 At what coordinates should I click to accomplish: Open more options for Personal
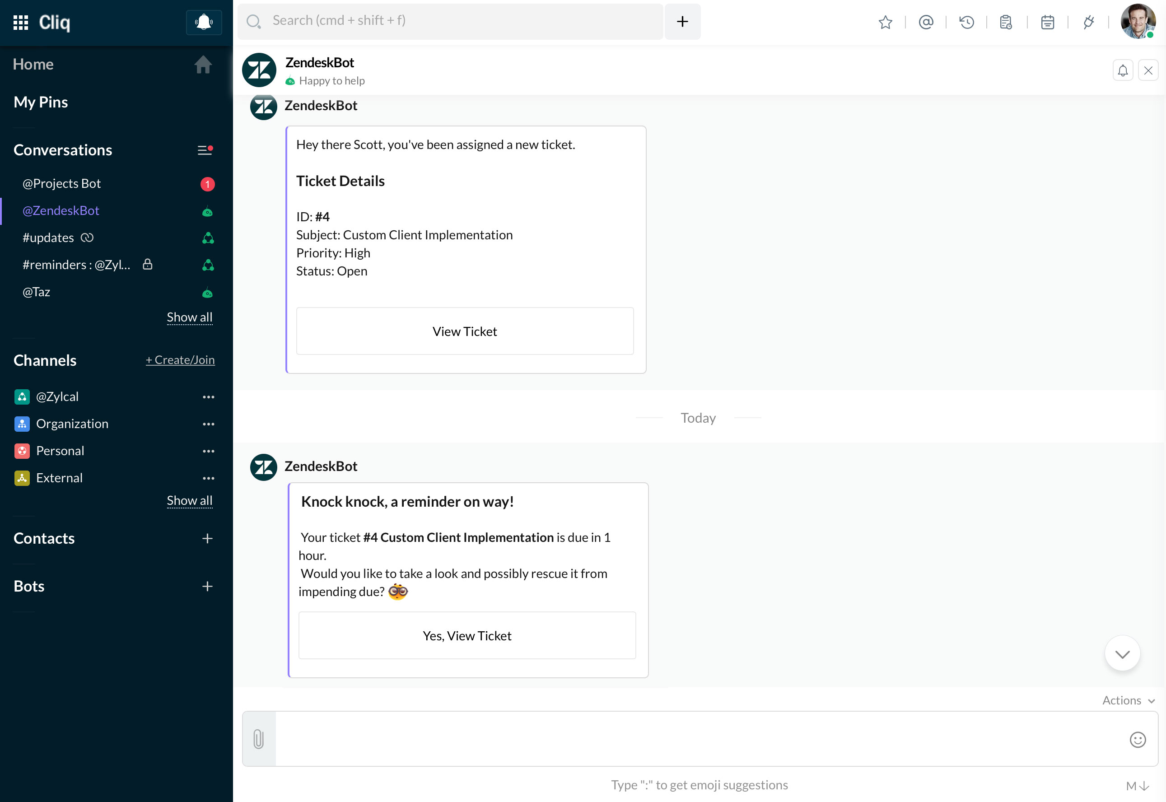tap(208, 452)
